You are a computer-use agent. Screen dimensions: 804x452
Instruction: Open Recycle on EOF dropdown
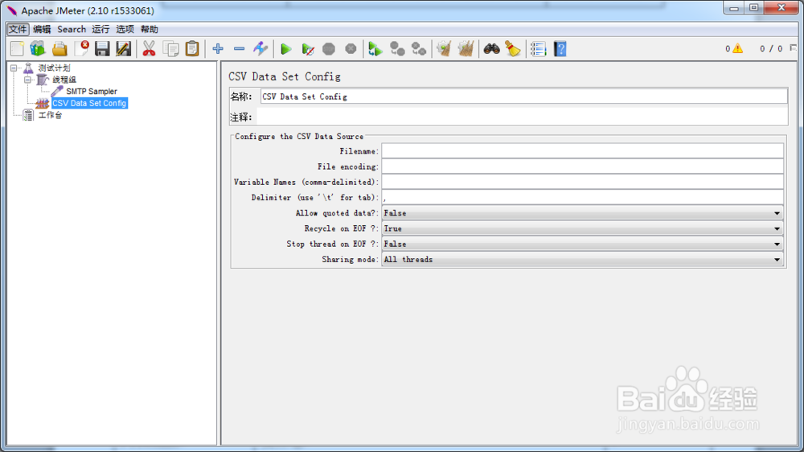[x=582, y=228]
